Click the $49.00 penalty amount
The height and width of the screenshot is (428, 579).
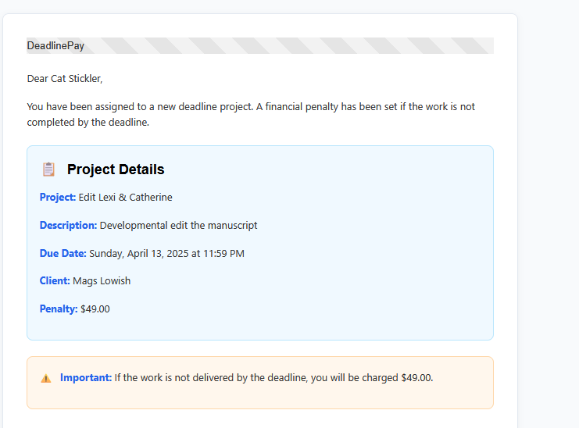tap(95, 309)
